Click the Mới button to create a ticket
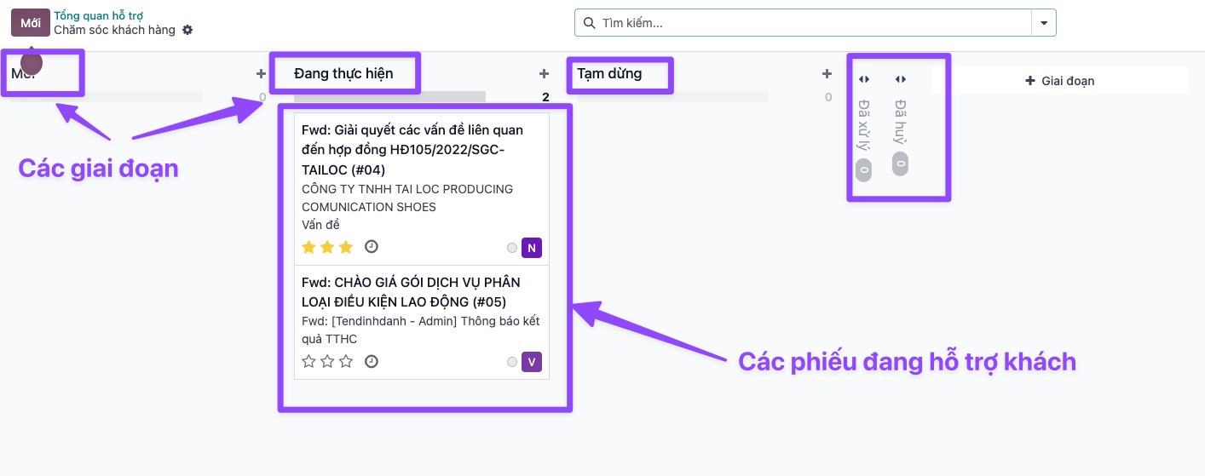1205x476 pixels. tap(31, 23)
